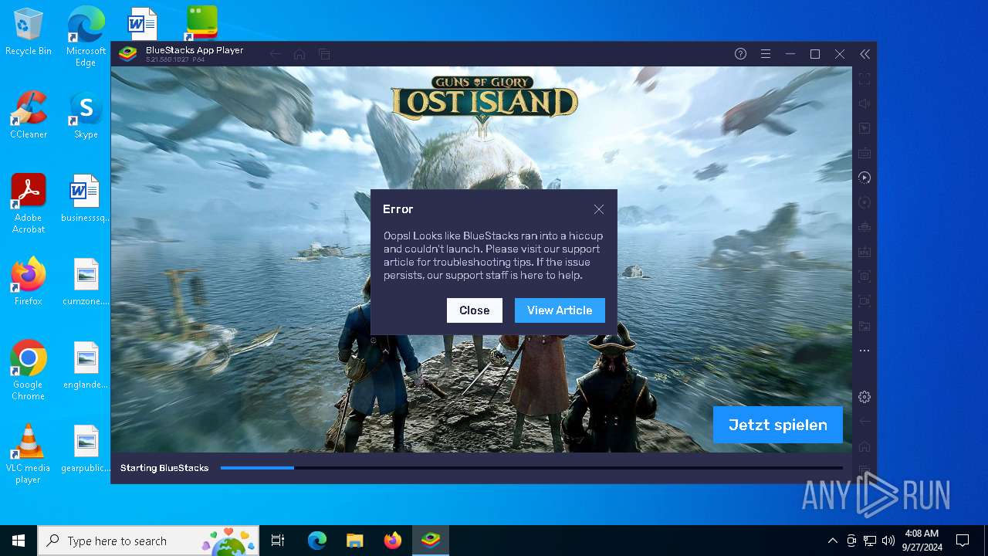Open the VLC media player desktop shortcut
Screen dimensions: 988x556
(29, 454)
